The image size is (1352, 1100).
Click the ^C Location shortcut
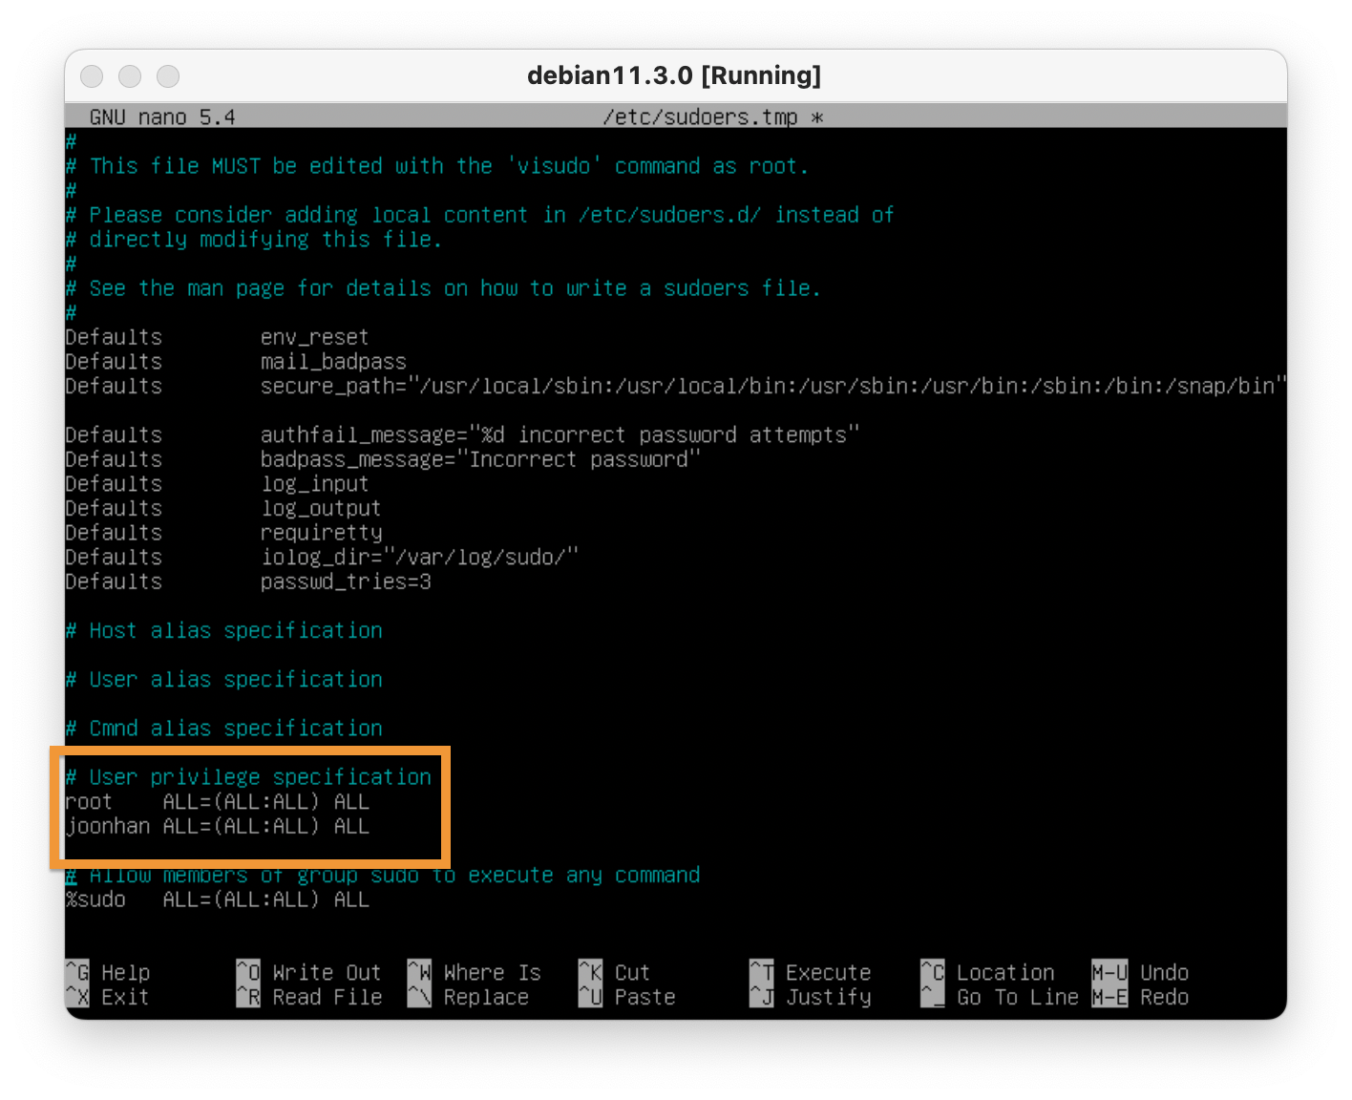pyautogui.click(x=987, y=972)
